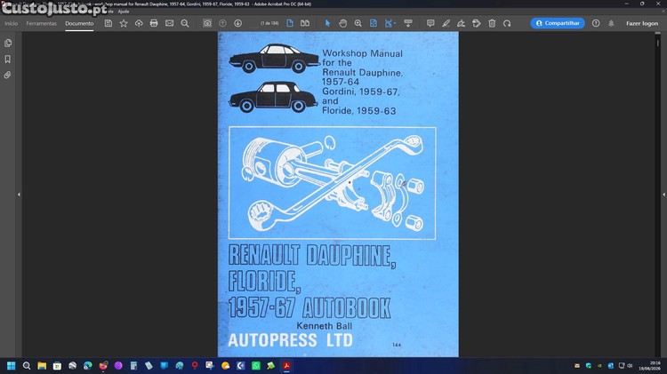The width and height of the screenshot is (667, 374).
Task: Expand the left navigation pane arrow
Action: click(x=19, y=195)
